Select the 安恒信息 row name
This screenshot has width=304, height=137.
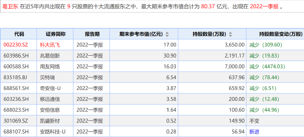(x=50, y=110)
